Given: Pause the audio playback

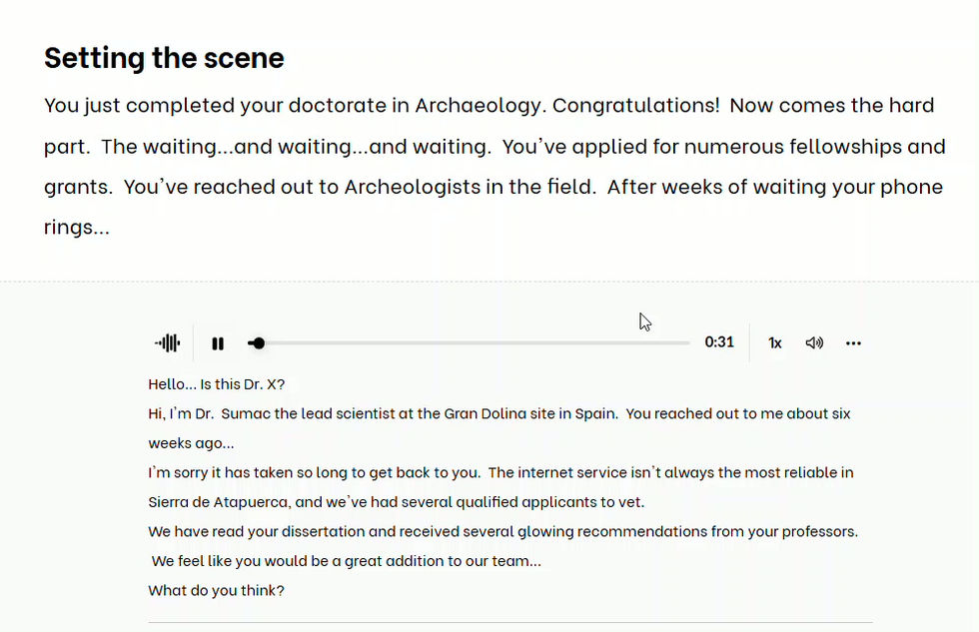Looking at the screenshot, I should tap(218, 343).
